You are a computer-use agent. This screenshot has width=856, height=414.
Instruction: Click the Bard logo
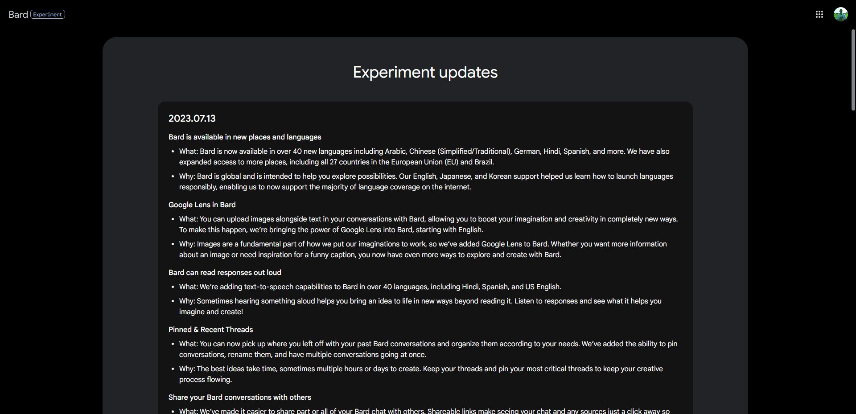(18, 14)
